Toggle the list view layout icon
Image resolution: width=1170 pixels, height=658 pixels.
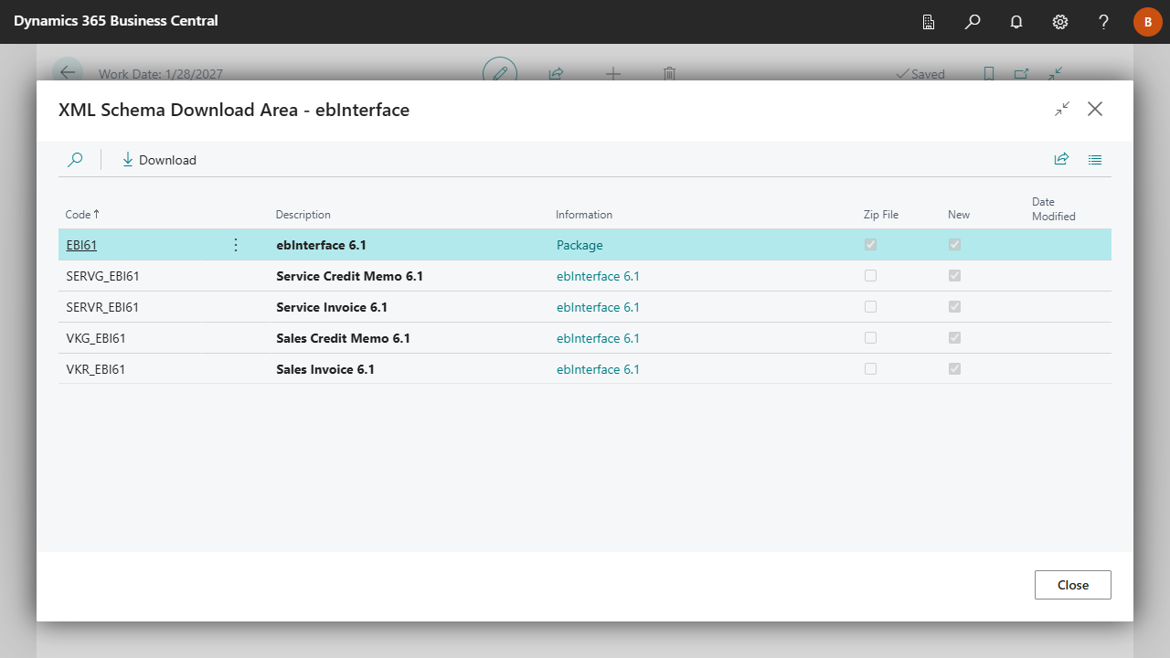pyautogui.click(x=1095, y=160)
